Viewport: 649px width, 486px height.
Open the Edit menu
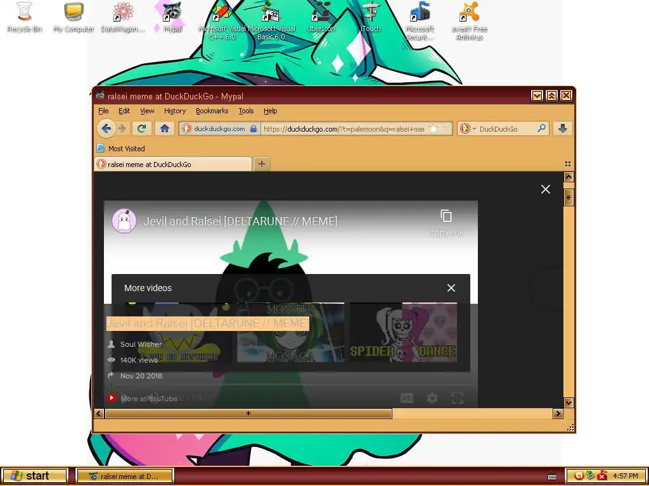click(124, 111)
